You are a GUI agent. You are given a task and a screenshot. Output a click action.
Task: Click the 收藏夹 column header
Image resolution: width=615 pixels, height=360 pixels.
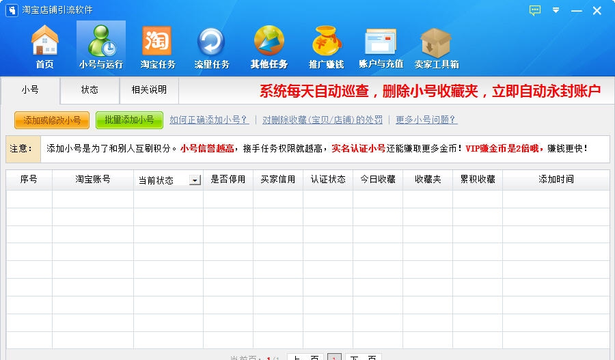pos(428,180)
